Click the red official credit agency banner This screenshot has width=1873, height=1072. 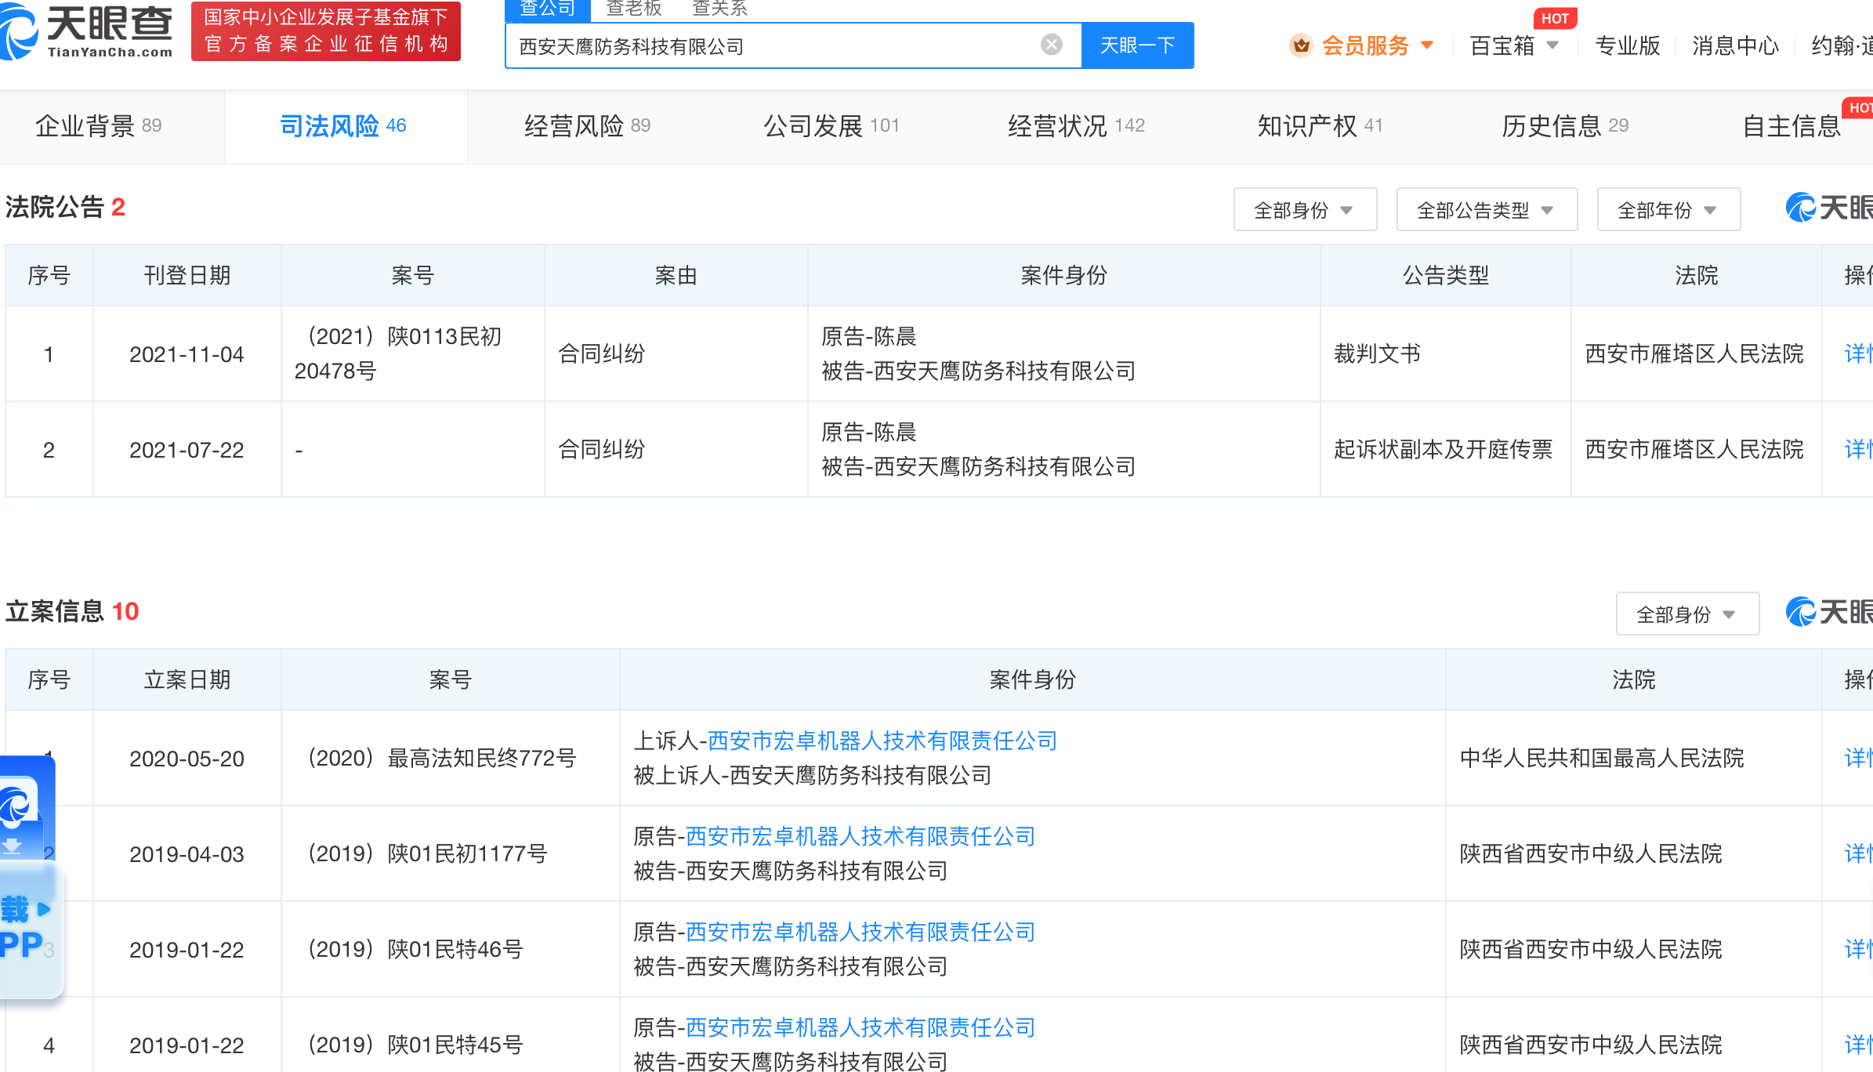coord(326,31)
